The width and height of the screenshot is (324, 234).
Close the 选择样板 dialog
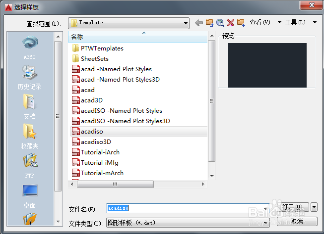(312, 5)
